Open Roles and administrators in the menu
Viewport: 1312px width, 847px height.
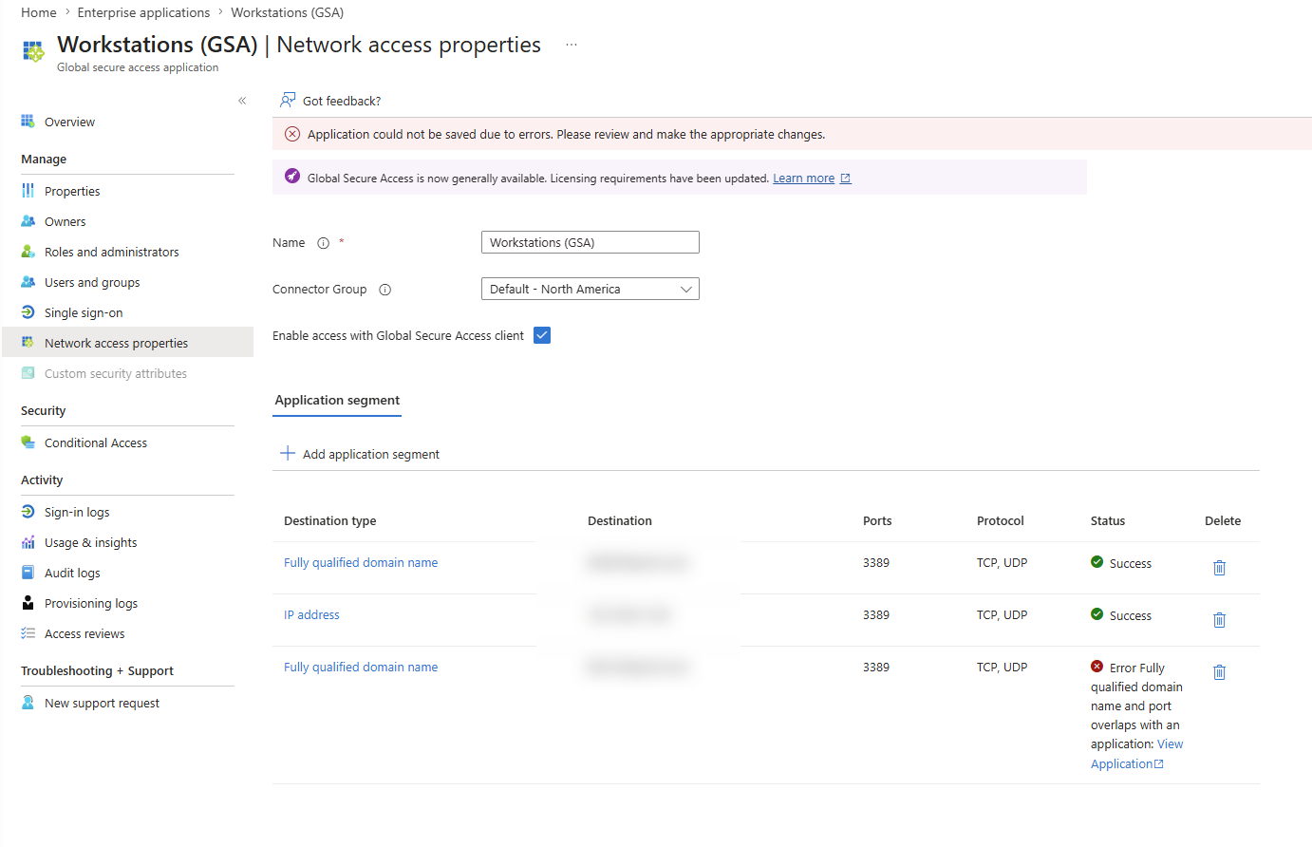coord(112,253)
